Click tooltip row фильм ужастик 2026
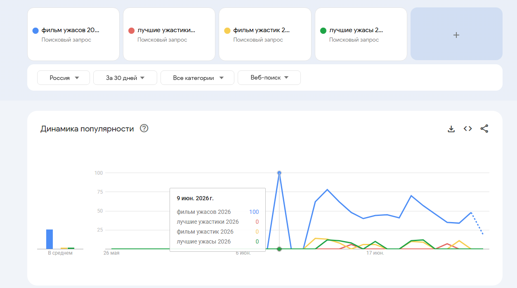Screen dimensions: 517x288 coord(217,232)
